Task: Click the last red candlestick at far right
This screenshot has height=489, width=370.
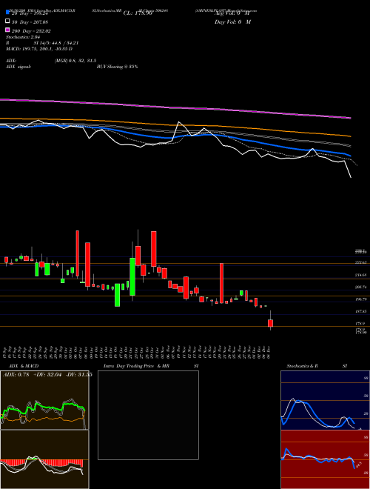Action: tap(270, 323)
